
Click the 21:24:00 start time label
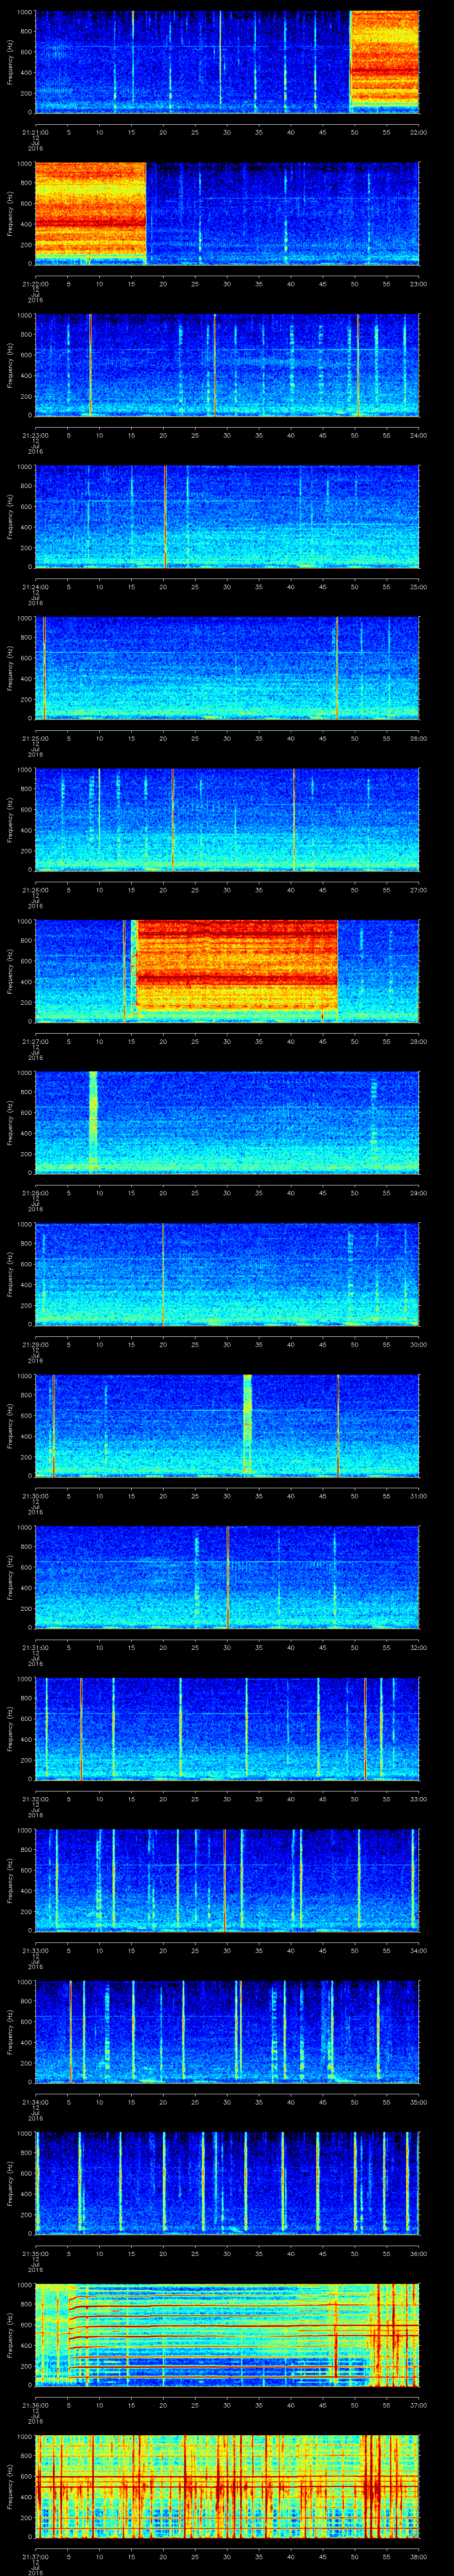35,586
